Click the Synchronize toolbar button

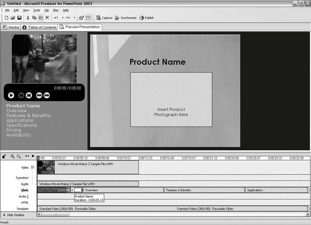126,18
